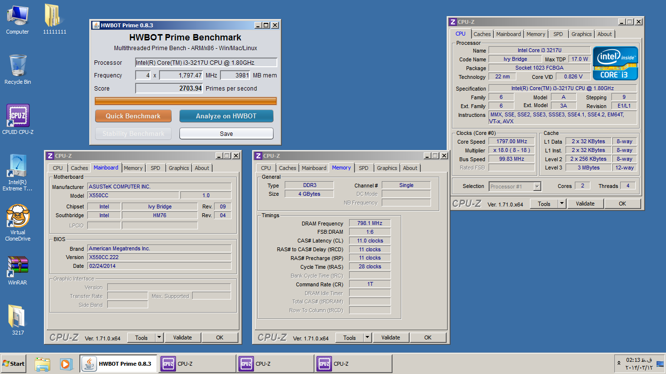Open Tools dropdown arrow in Memory window

[x=368, y=337]
